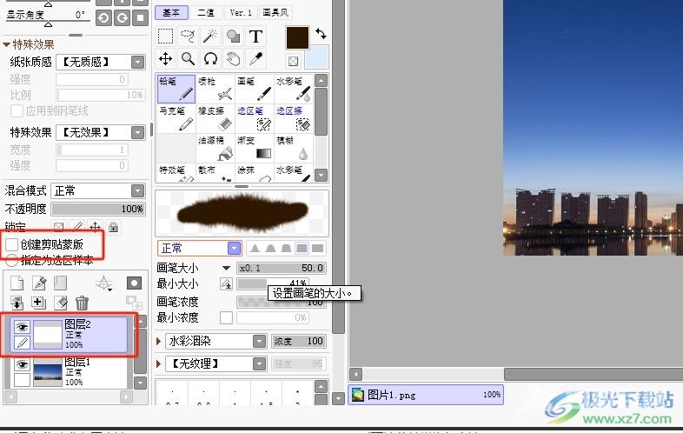The height and width of the screenshot is (433, 683).
Task: Hide 图层1 with its eye icon
Action: pos(23,364)
